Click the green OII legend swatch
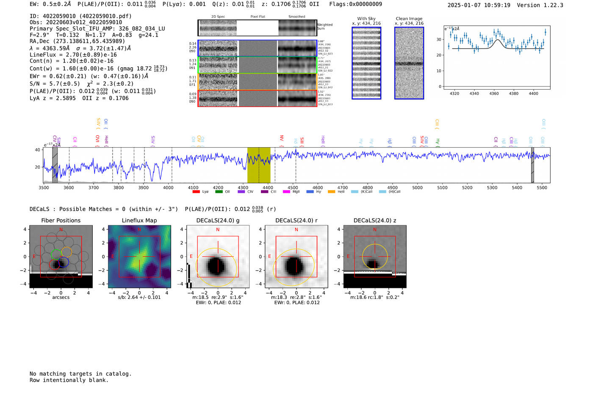This screenshot has width=593, height=403. pyautogui.click(x=219, y=192)
